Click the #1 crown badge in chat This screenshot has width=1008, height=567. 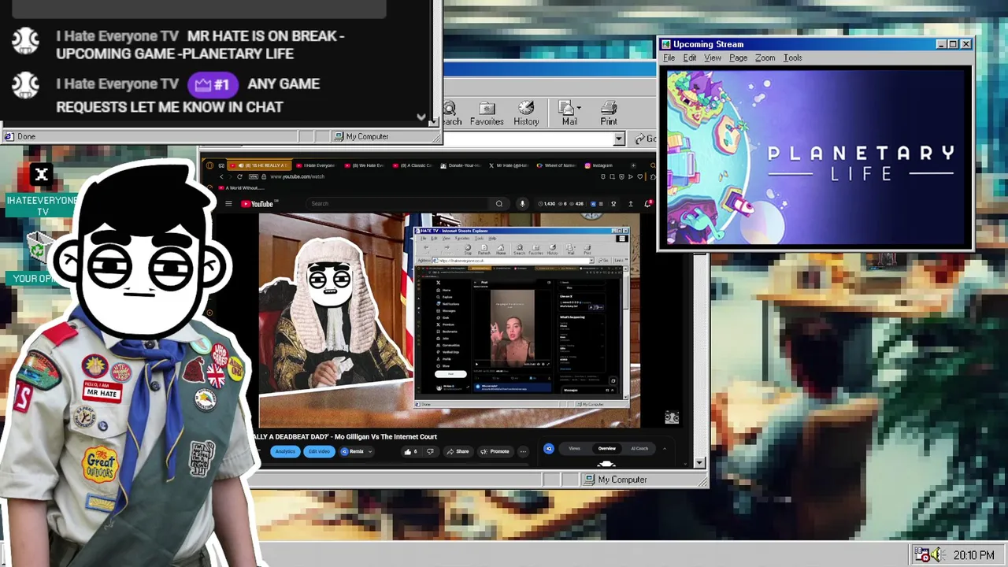click(x=213, y=84)
